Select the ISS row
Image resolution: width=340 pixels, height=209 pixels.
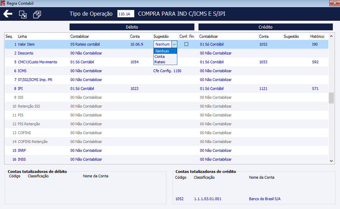click(x=166, y=97)
